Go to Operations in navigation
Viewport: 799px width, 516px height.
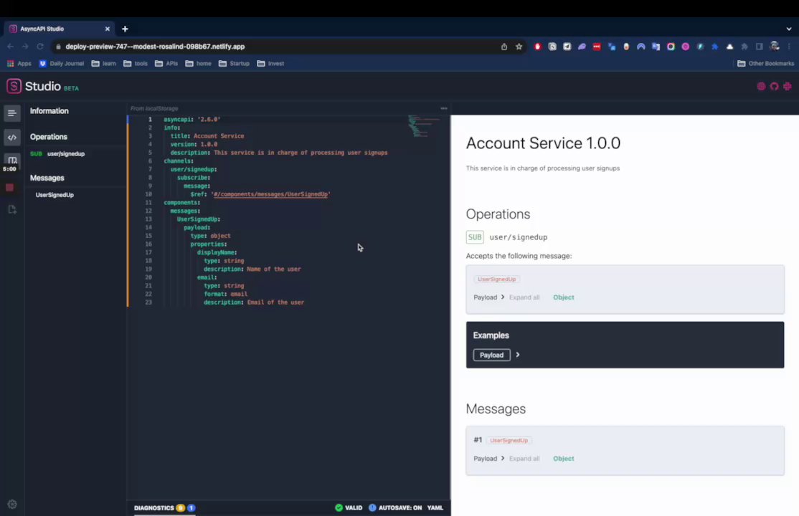(x=48, y=137)
